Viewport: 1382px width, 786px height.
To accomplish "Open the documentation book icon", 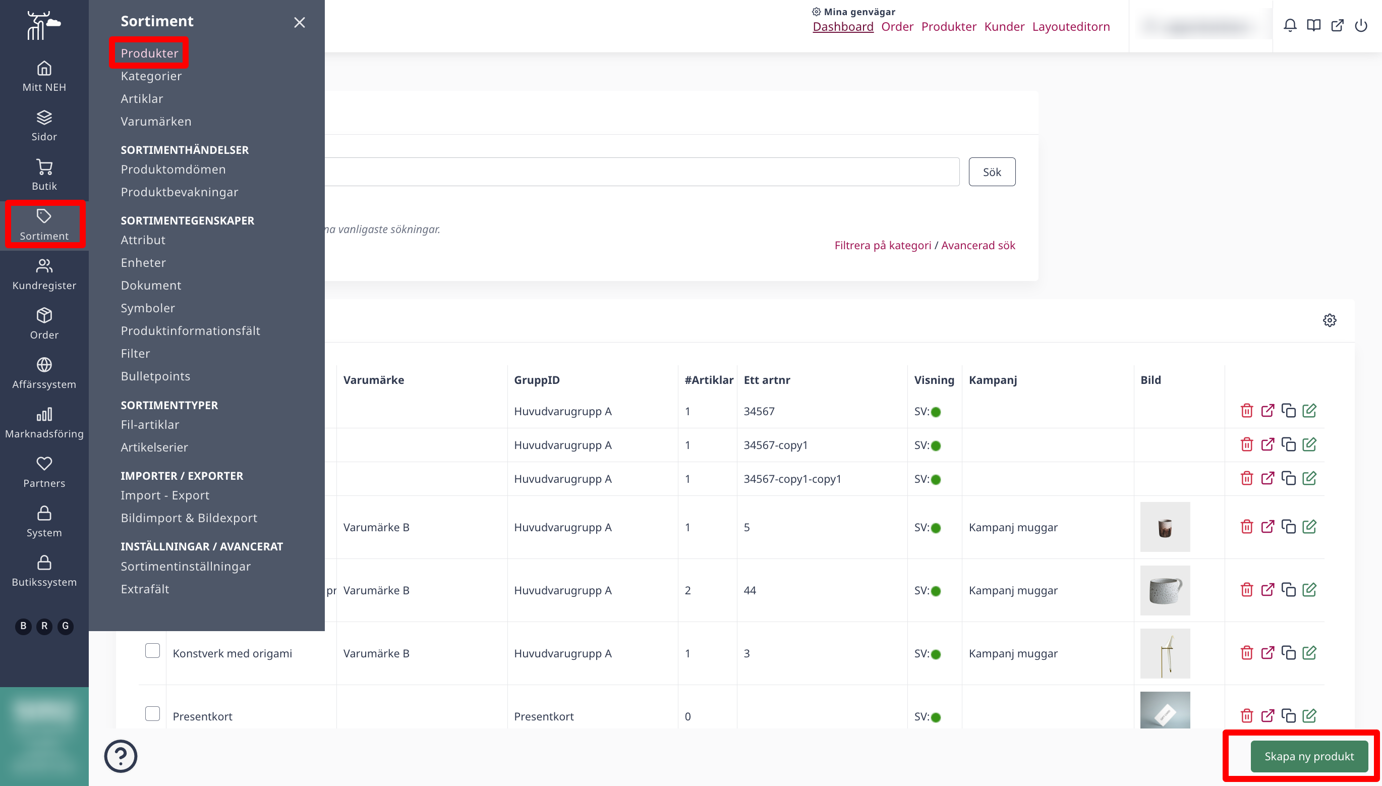I will point(1313,26).
